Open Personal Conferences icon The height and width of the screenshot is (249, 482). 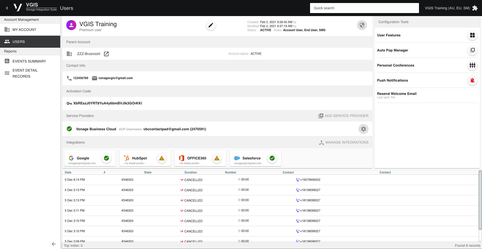472,65
